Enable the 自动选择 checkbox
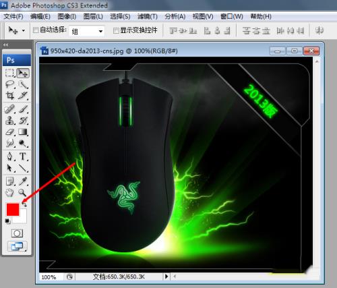 (x=36, y=30)
